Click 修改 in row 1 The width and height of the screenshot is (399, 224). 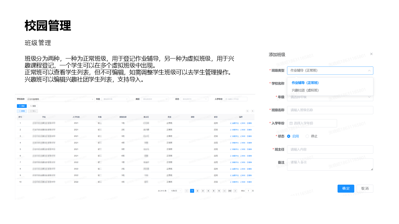click(x=243, y=123)
